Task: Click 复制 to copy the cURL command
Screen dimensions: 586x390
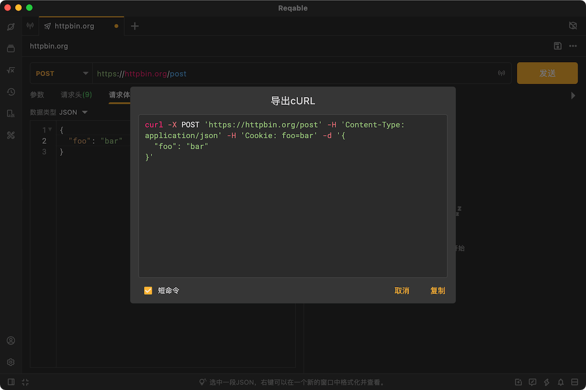Action: click(437, 290)
